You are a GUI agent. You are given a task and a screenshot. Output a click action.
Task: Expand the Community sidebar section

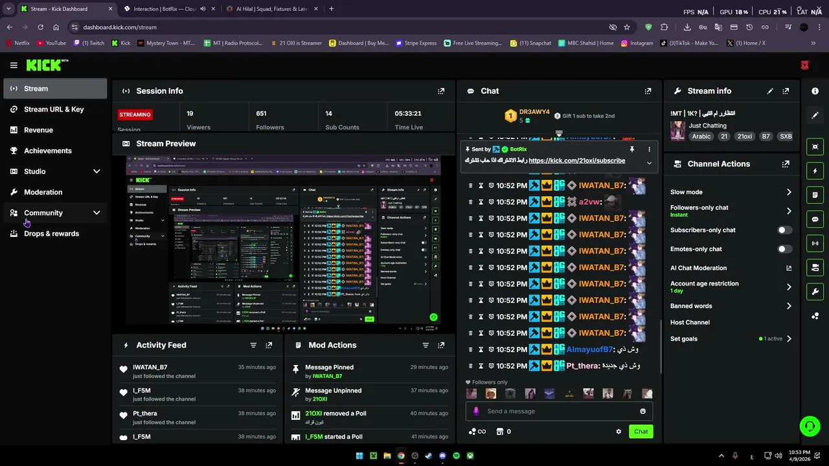pyautogui.click(x=97, y=213)
